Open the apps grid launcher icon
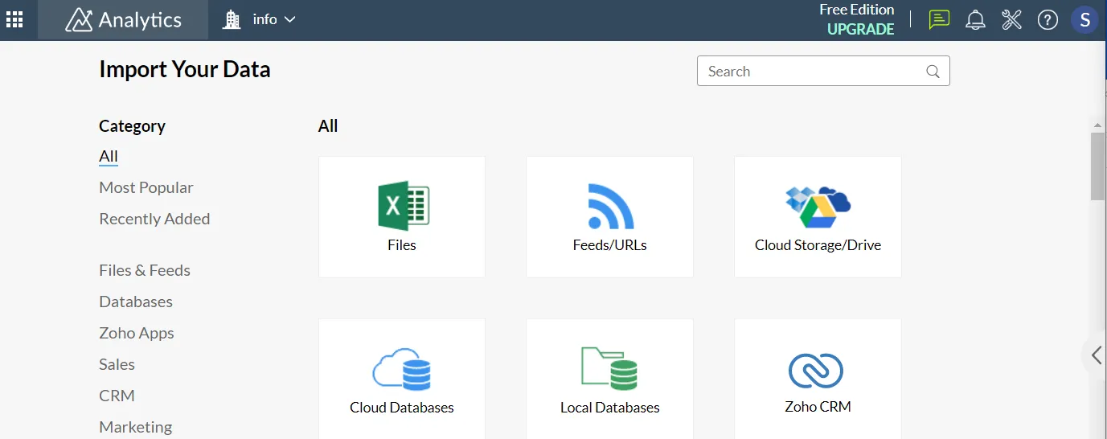Viewport: 1107px width, 439px height. pyautogui.click(x=14, y=20)
